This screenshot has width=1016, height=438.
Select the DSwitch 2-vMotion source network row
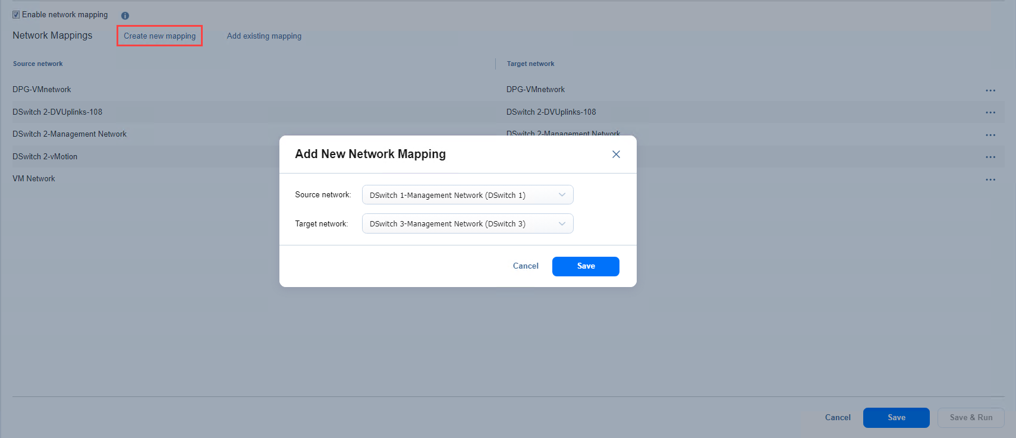[45, 157]
